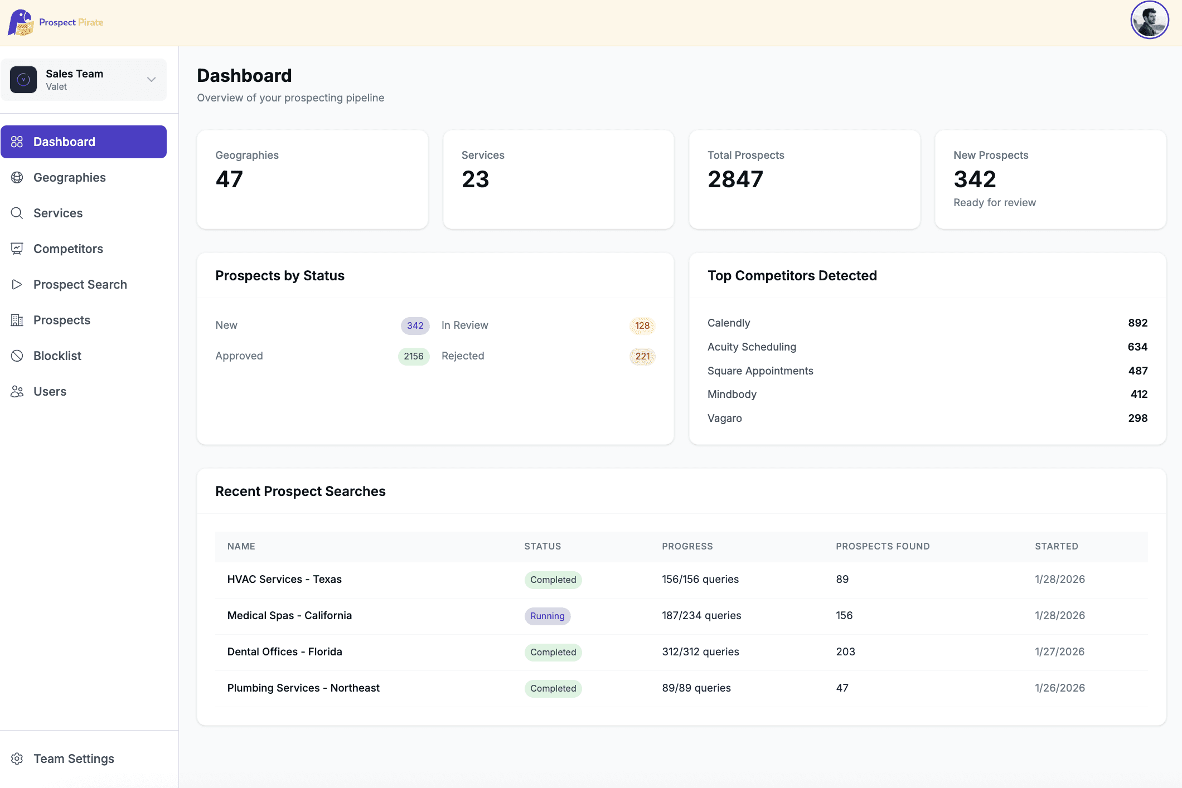Click the New status badge showing 342

point(414,325)
